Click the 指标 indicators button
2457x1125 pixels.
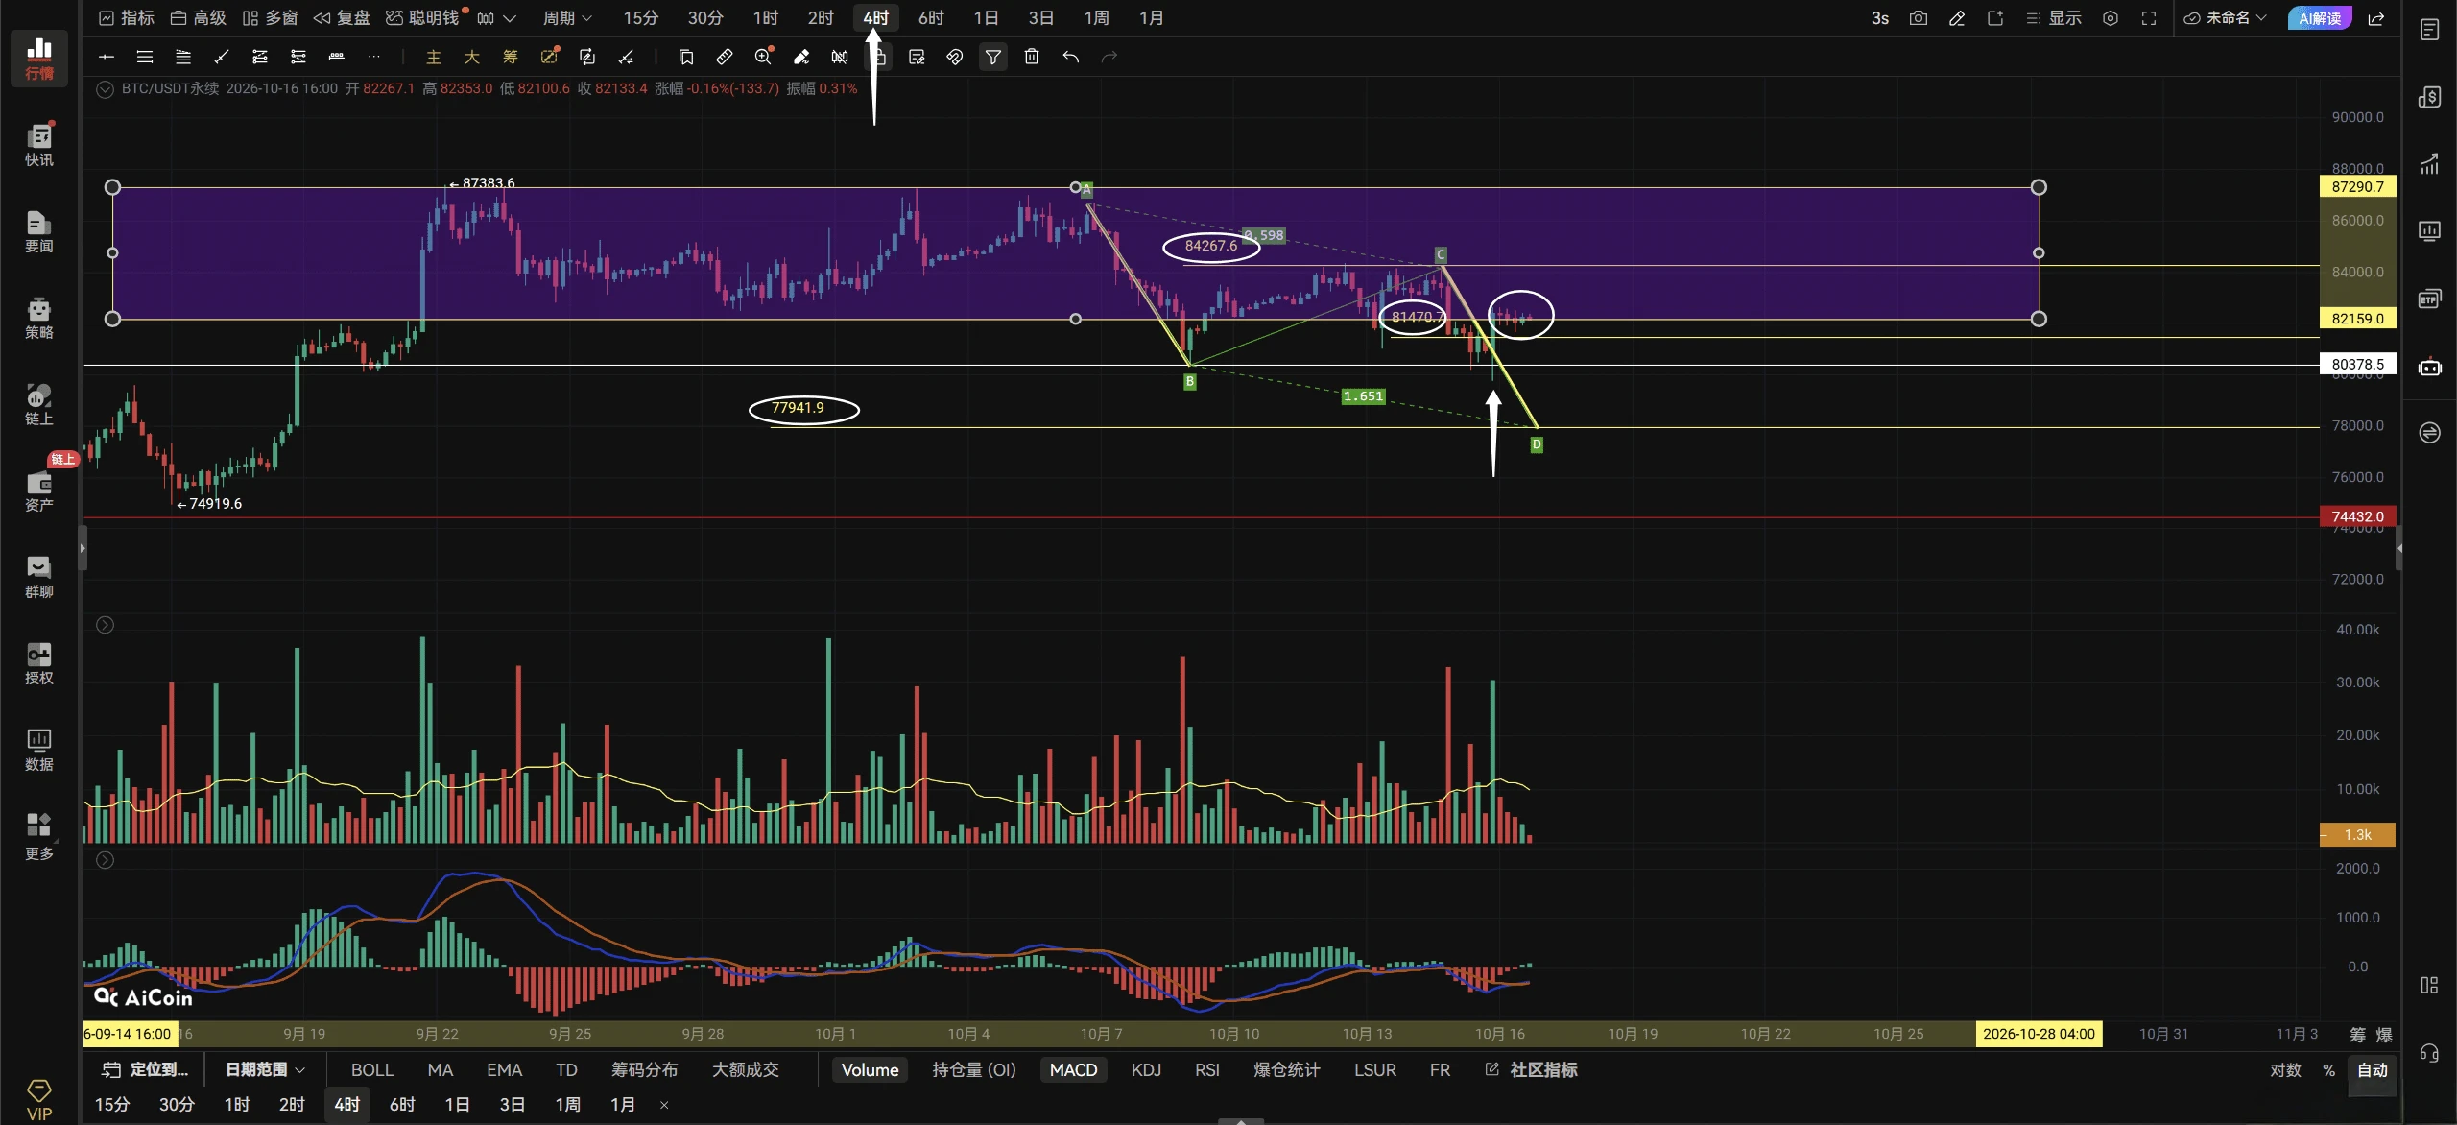[x=127, y=18]
